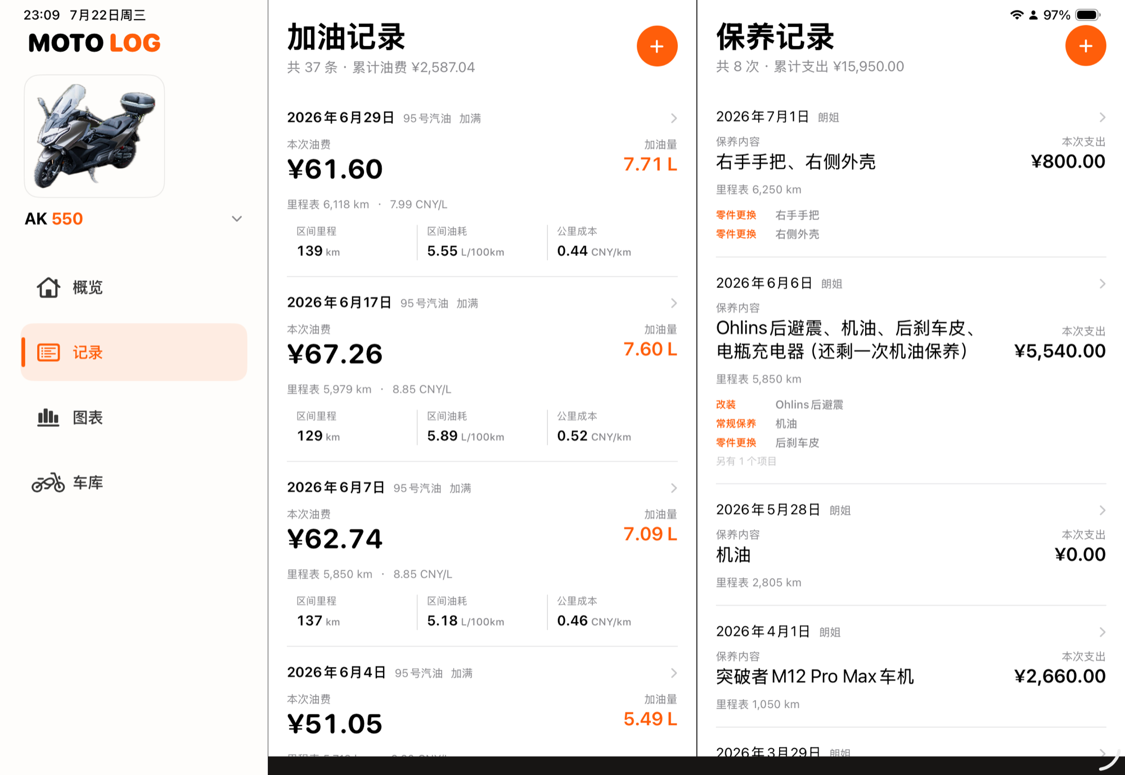Click the 另有 1 个项目 more items text
The width and height of the screenshot is (1125, 775).
[x=746, y=461]
